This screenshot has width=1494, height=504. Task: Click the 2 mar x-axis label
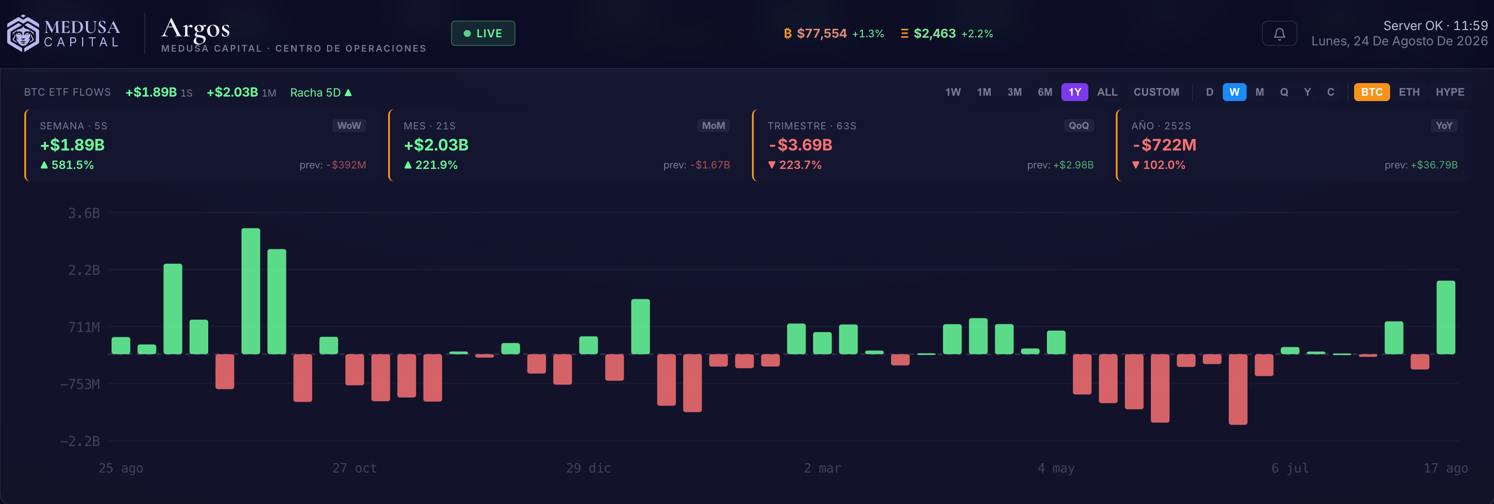click(x=822, y=468)
